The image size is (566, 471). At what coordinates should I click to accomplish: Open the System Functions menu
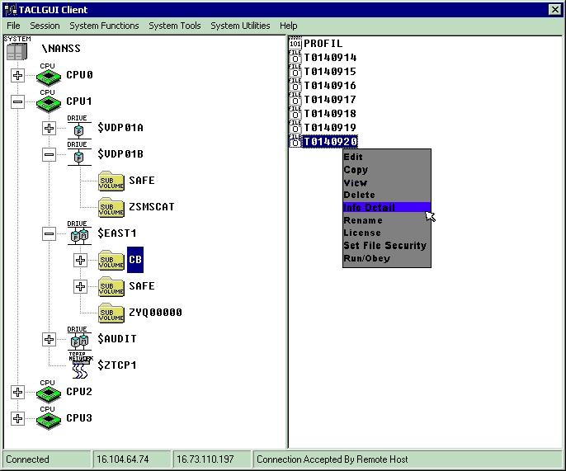click(104, 26)
